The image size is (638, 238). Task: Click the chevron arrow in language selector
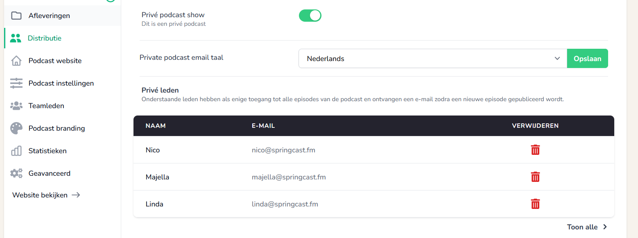pos(557,59)
